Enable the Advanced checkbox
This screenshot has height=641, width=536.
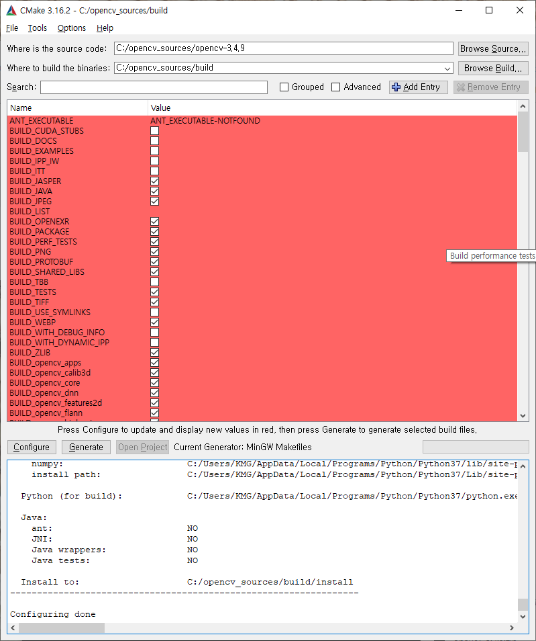point(335,87)
